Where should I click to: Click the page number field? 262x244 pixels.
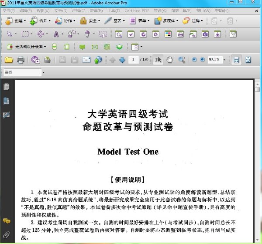coord(133,60)
